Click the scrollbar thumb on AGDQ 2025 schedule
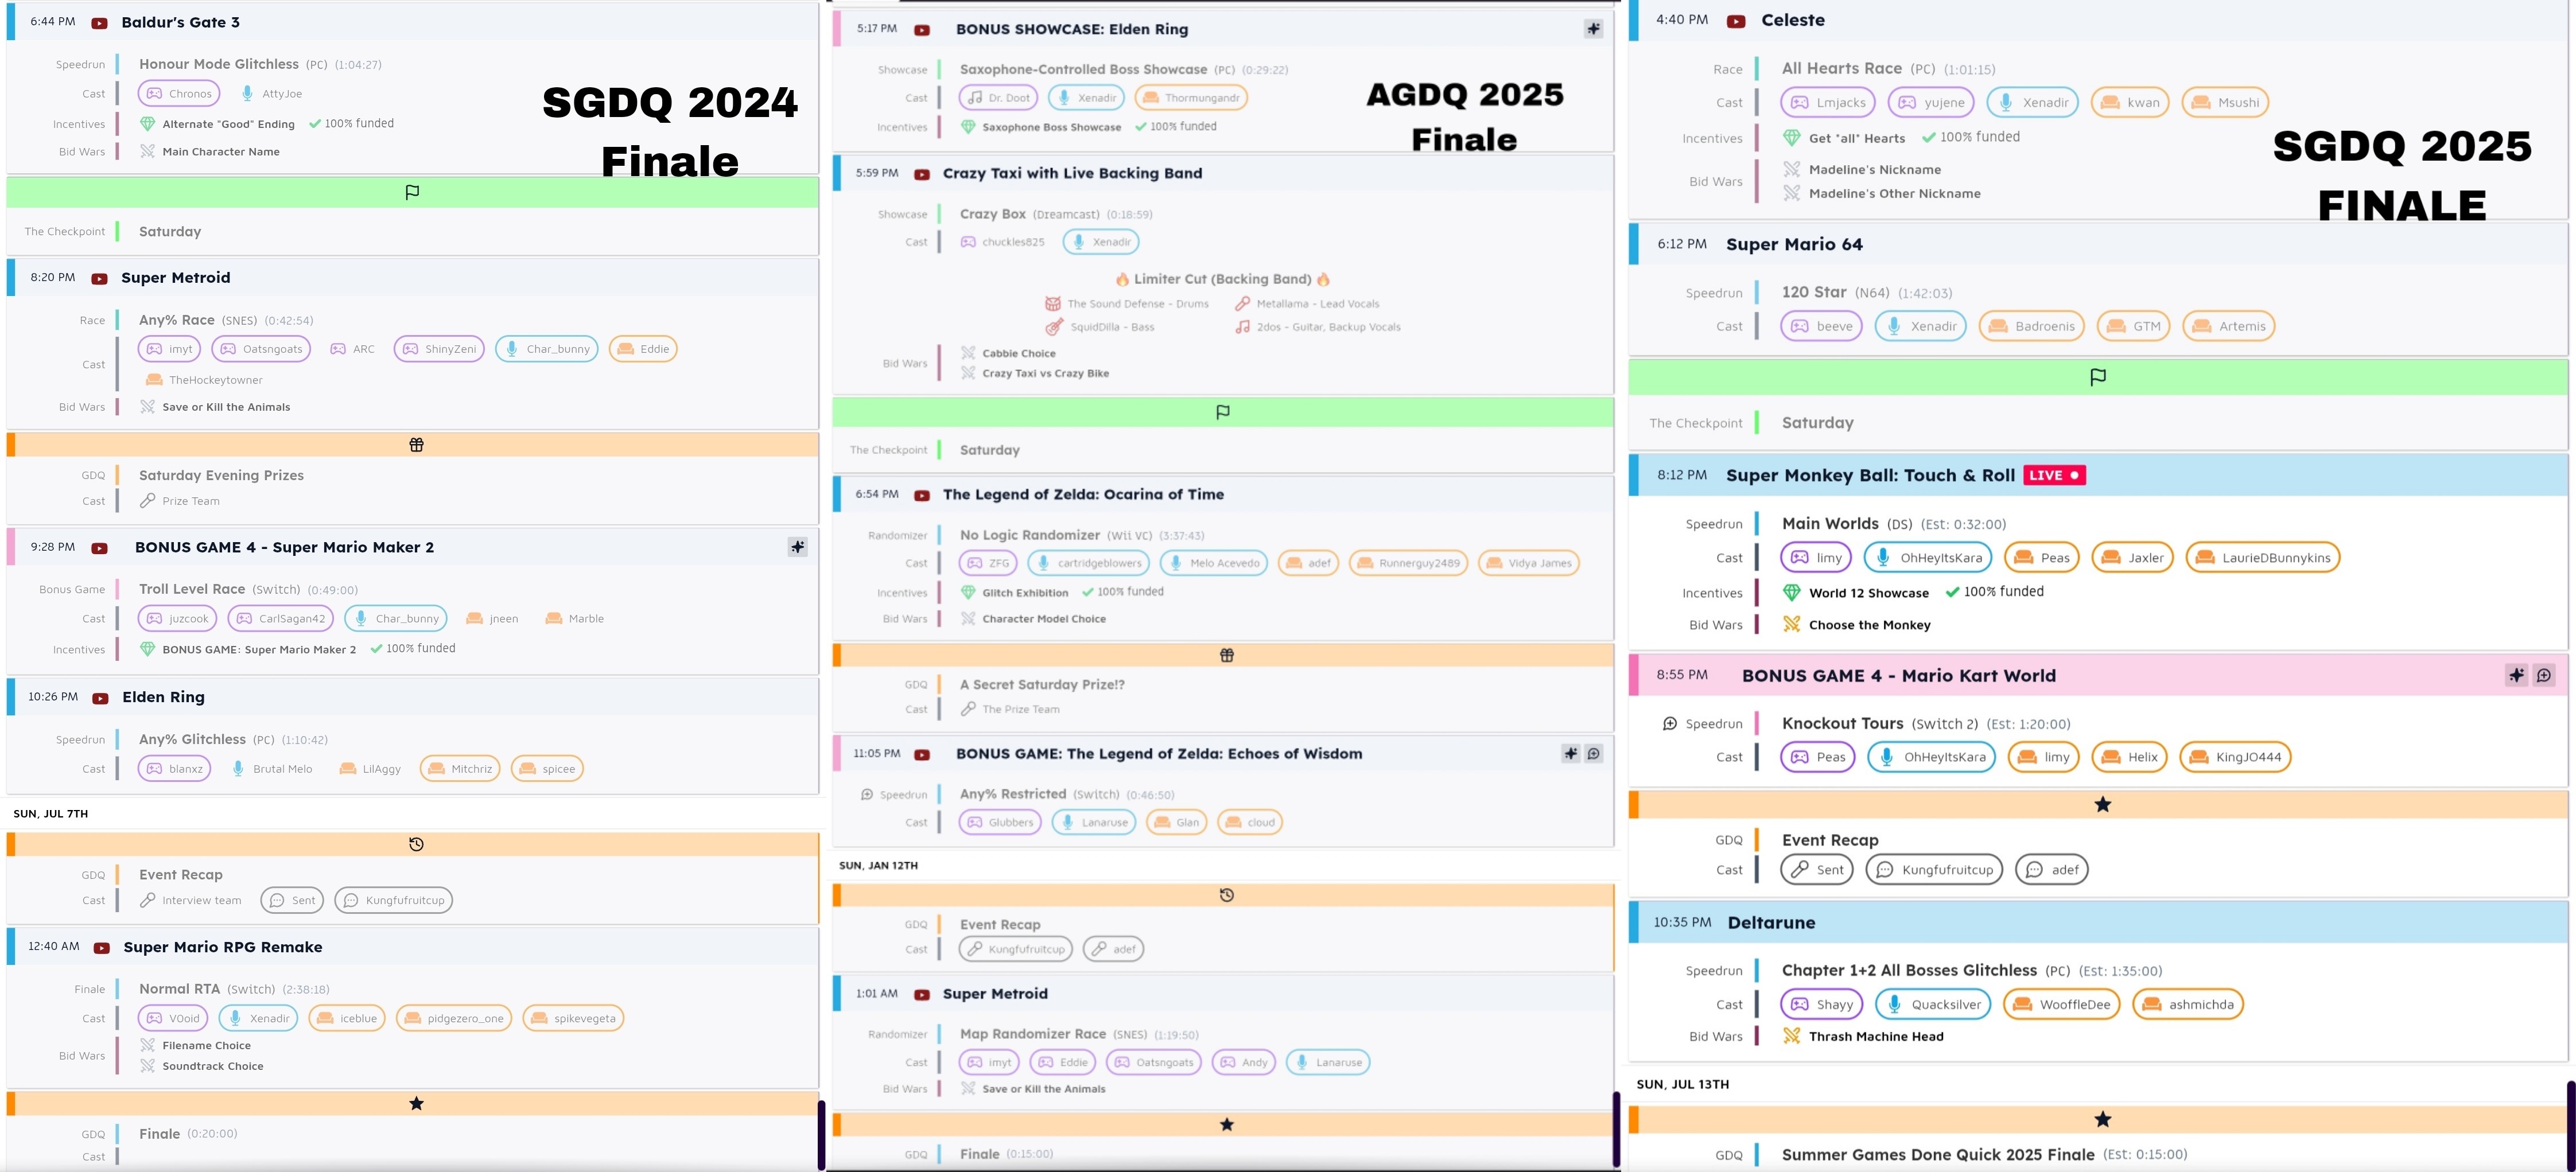Image resolution: width=2576 pixels, height=1172 pixels. click(x=1616, y=1130)
